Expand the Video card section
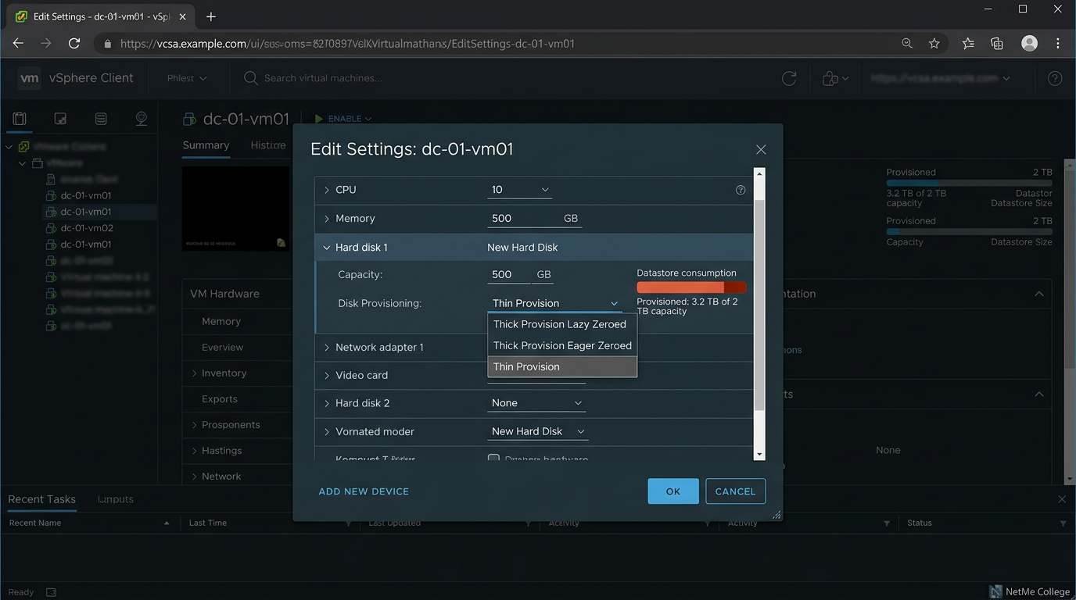The height and width of the screenshot is (600, 1076). pos(327,375)
